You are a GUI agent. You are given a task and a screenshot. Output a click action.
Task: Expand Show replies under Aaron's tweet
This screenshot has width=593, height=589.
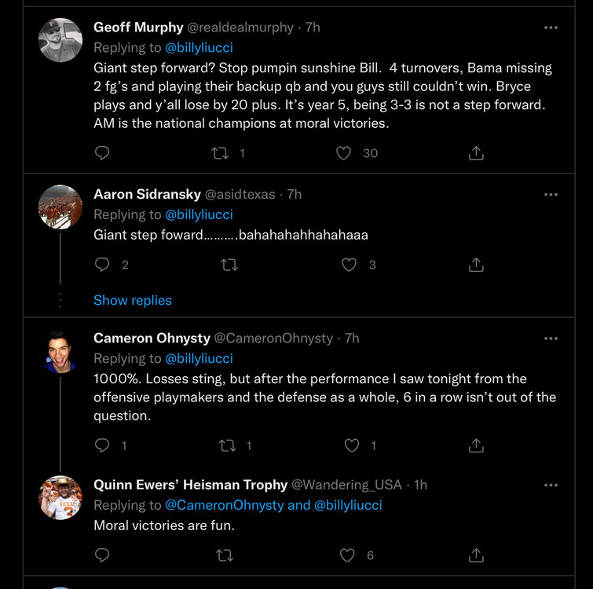coord(132,300)
